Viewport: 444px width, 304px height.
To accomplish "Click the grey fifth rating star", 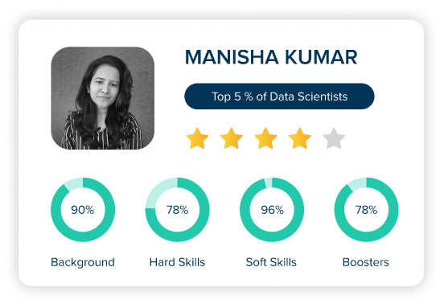I will (334, 138).
